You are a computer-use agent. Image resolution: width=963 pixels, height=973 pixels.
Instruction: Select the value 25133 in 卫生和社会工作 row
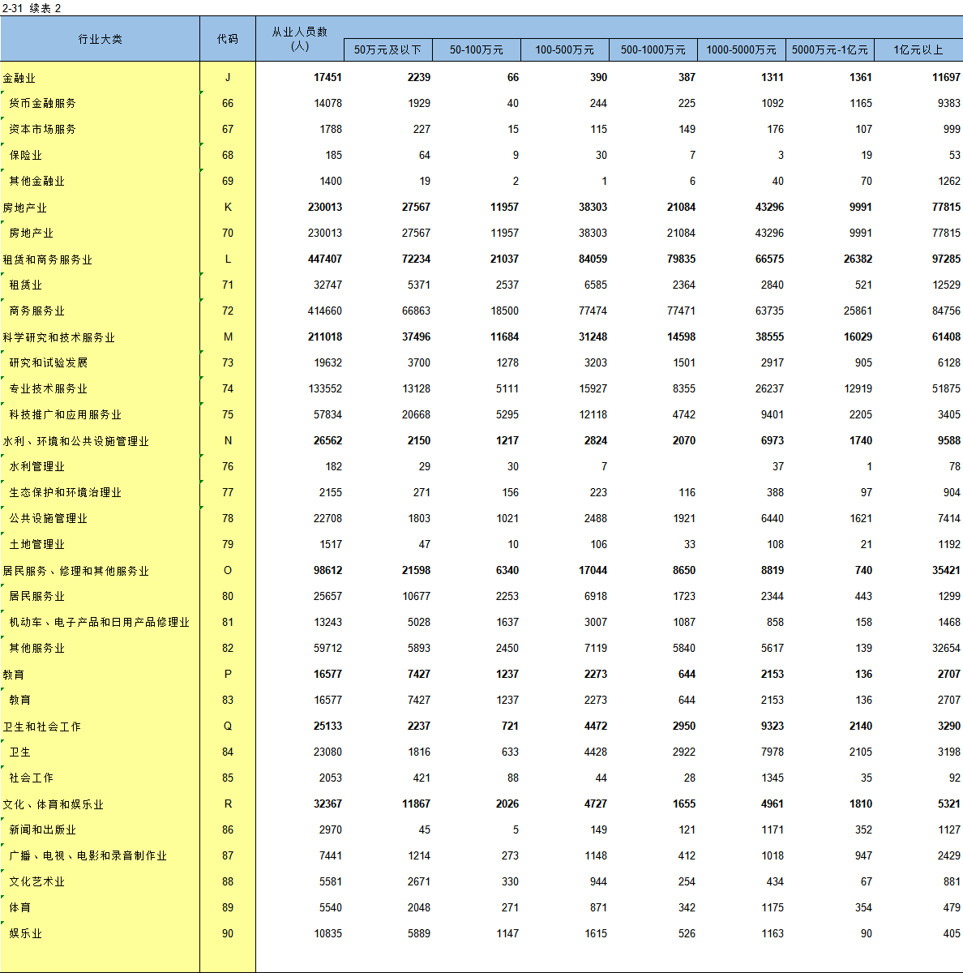coord(327,727)
